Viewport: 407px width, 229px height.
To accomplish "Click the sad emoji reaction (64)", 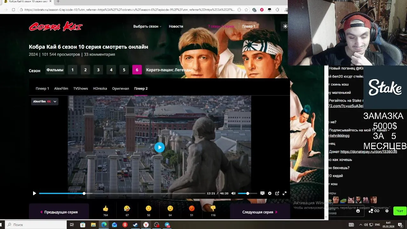I will coord(170,209).
